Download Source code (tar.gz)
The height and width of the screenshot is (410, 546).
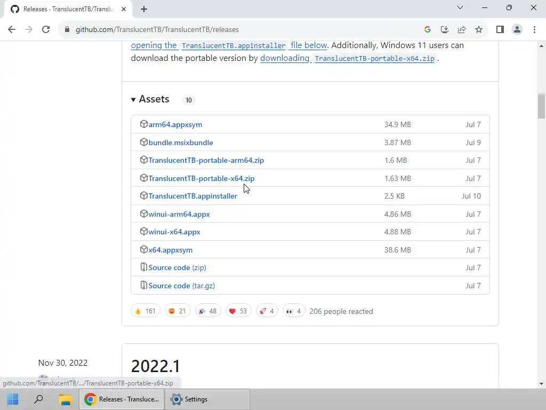(181, 286)
